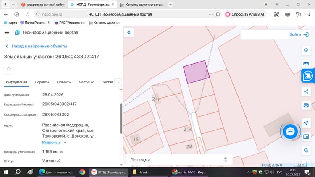Click the @ contact icon on map
Viewport: 315px width, 177px height.
click(x=306, y=150)
